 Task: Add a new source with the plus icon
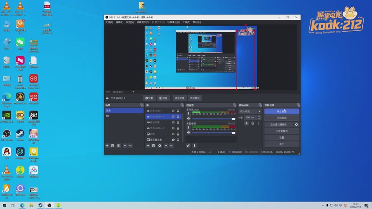[148, 145]
